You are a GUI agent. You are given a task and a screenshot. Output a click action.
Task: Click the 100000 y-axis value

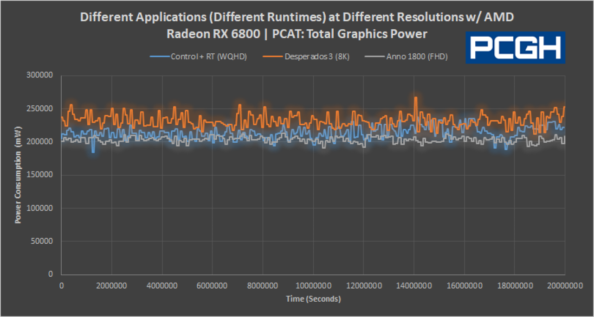pos(41,208)
